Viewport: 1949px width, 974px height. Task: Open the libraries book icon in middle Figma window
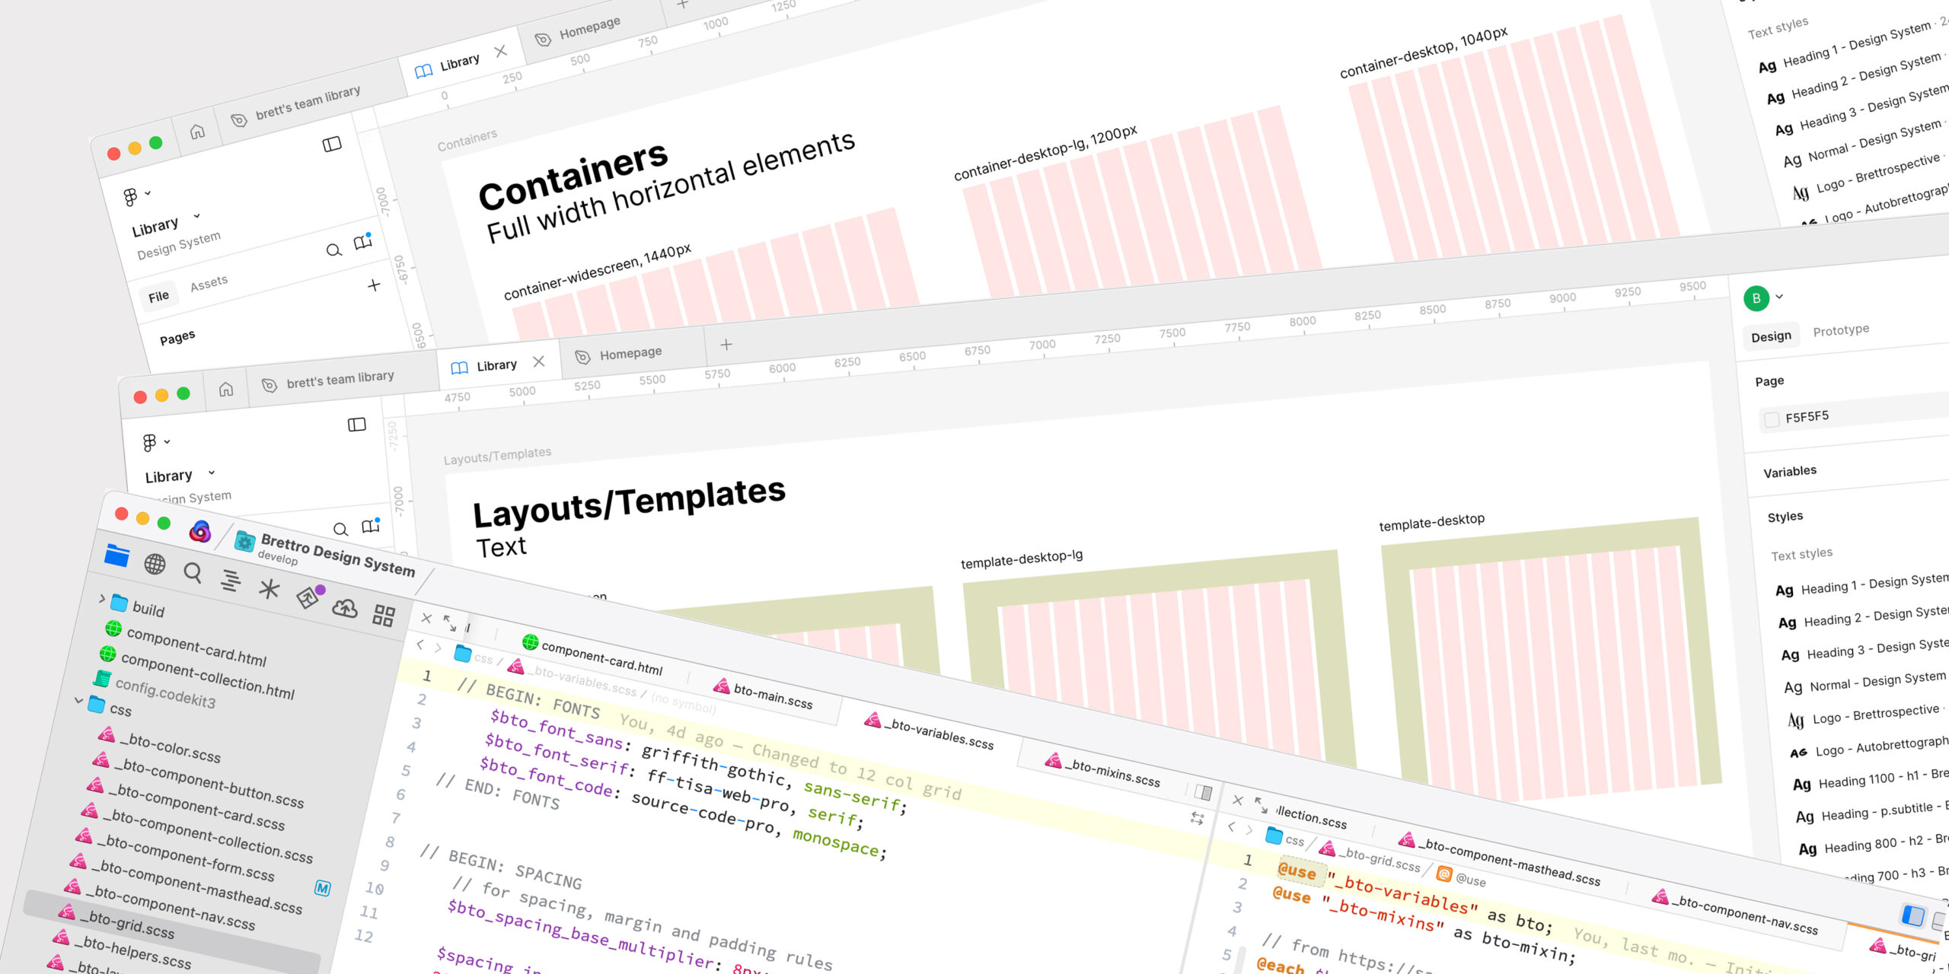point(371,527)
